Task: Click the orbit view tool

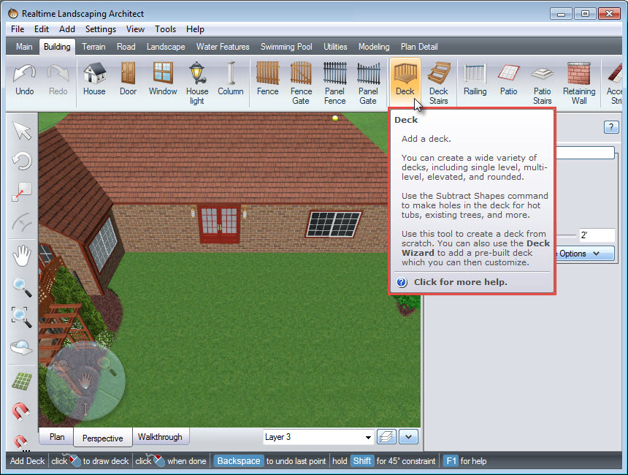Action: 22,347
